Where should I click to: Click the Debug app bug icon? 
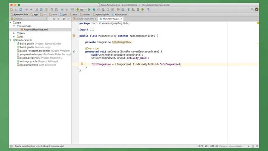[94, 10]
